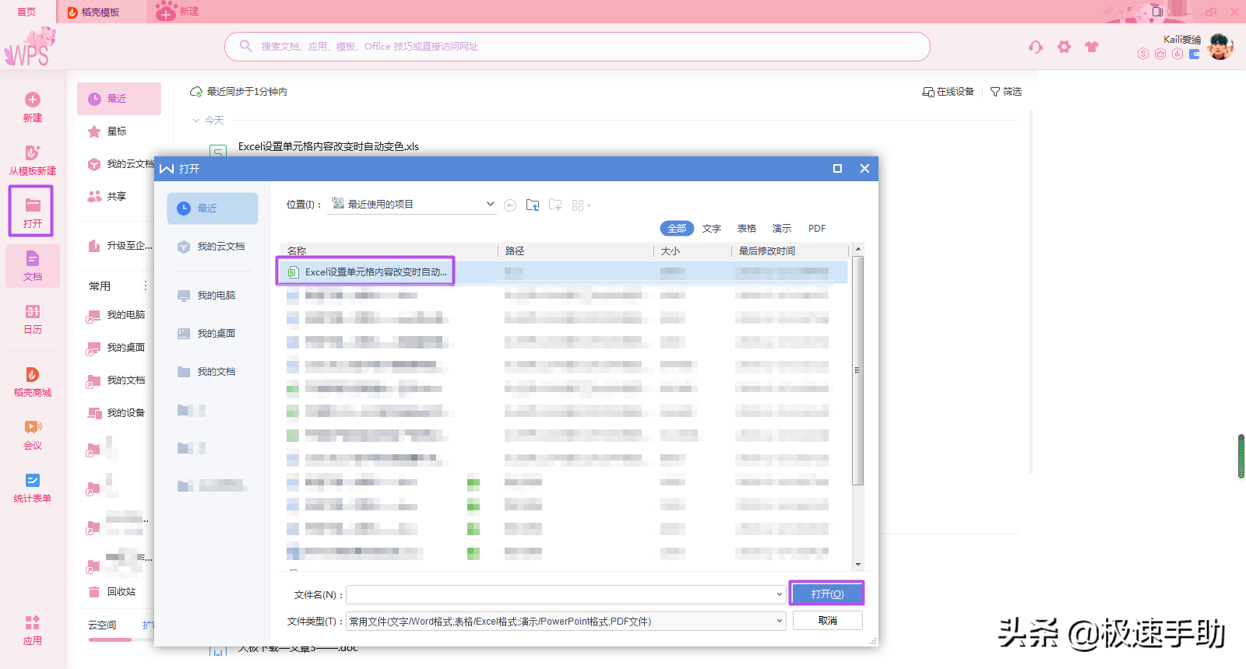Select the 文档 icon in left sidebar

pyautogui.click(x=33, y=258)
